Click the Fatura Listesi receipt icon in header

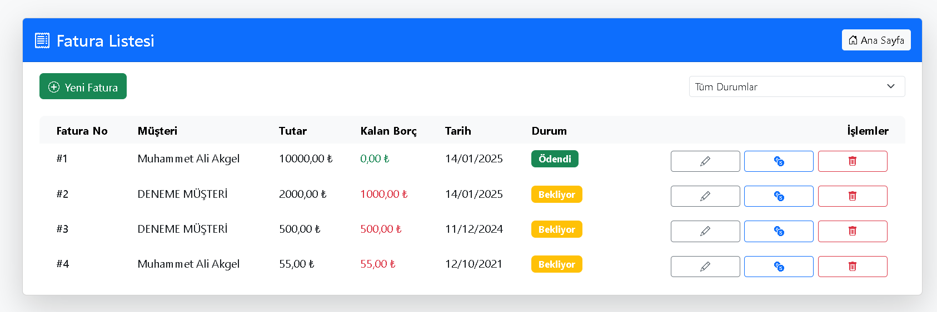point(42,40)
